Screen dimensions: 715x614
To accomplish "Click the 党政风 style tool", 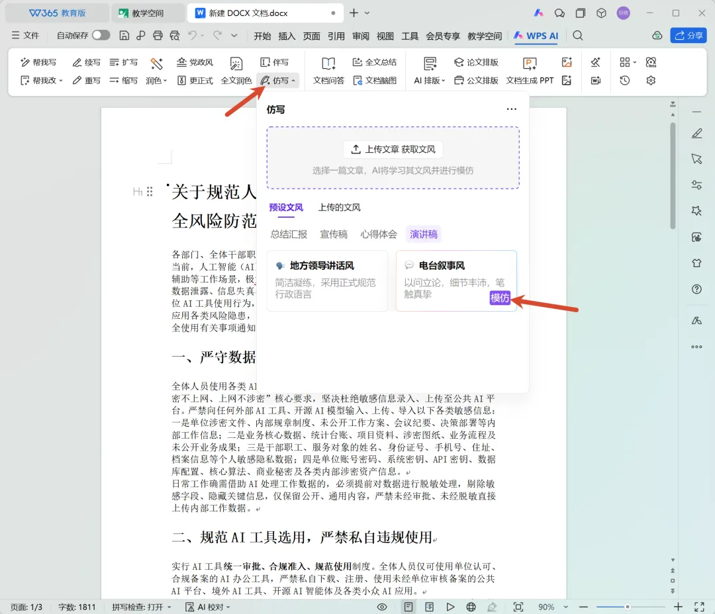I will (x=195, y=62).
